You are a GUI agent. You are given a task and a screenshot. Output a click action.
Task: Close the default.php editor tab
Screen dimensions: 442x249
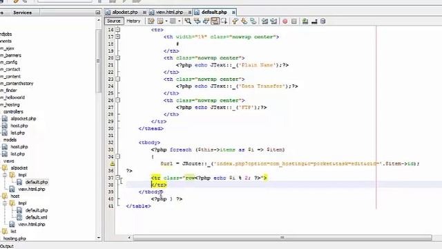pyautogui.click(x=233, y=12)
